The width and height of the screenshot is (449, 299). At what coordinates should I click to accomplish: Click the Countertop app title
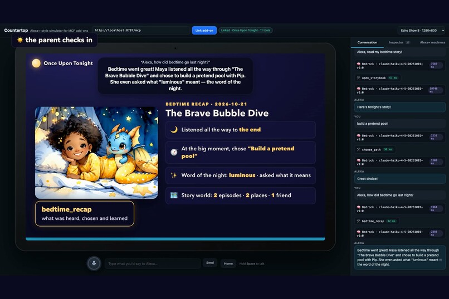16,30
